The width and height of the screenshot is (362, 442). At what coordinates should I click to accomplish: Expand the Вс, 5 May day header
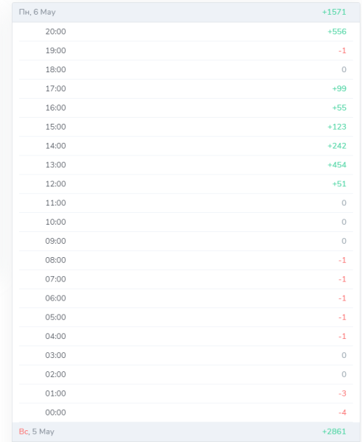pyautogui.click(x=186, y=432)
